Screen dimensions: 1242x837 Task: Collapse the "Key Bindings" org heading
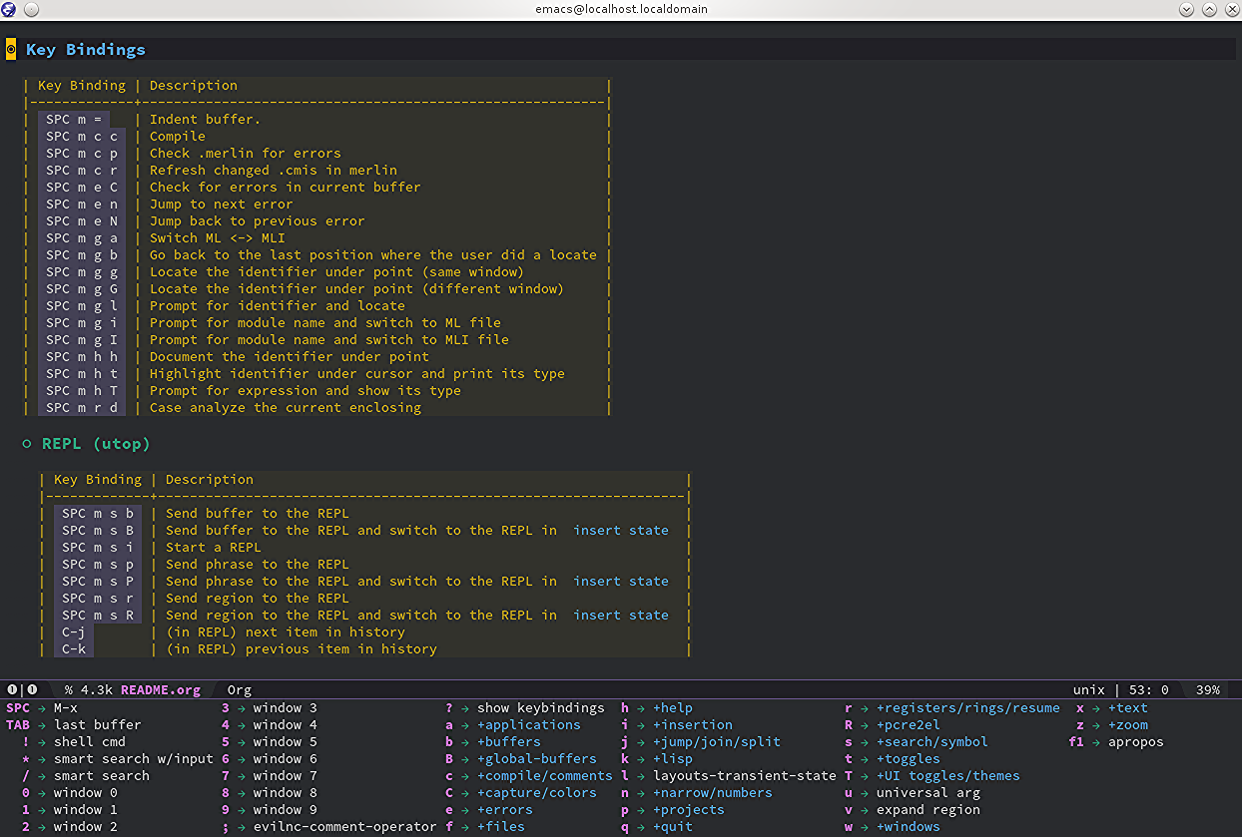(x=85, y=49)
